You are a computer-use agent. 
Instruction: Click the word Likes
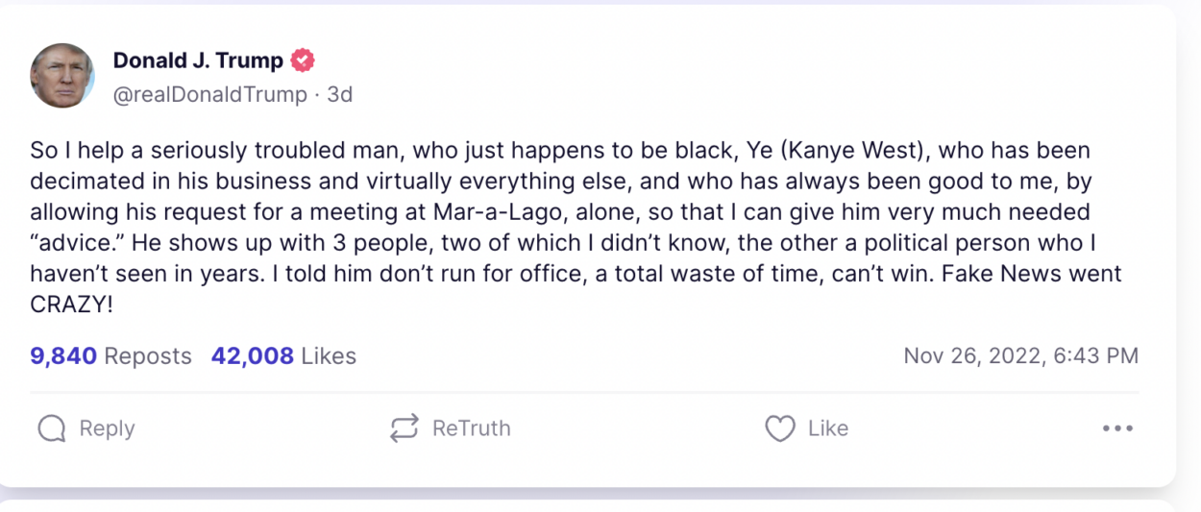329,356
